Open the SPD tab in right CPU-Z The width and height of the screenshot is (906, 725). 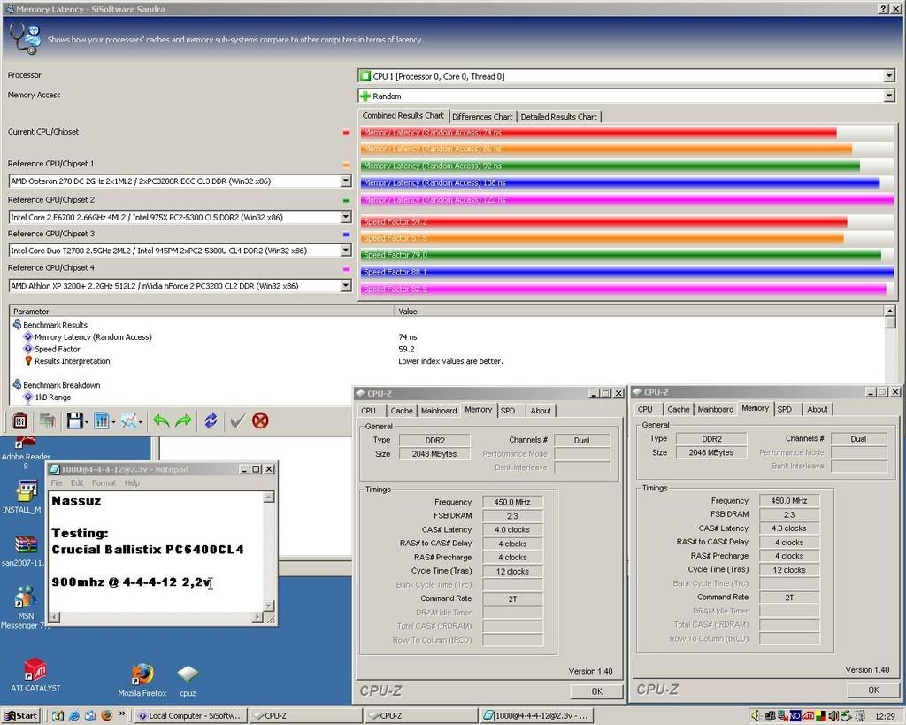pos(785,409)
